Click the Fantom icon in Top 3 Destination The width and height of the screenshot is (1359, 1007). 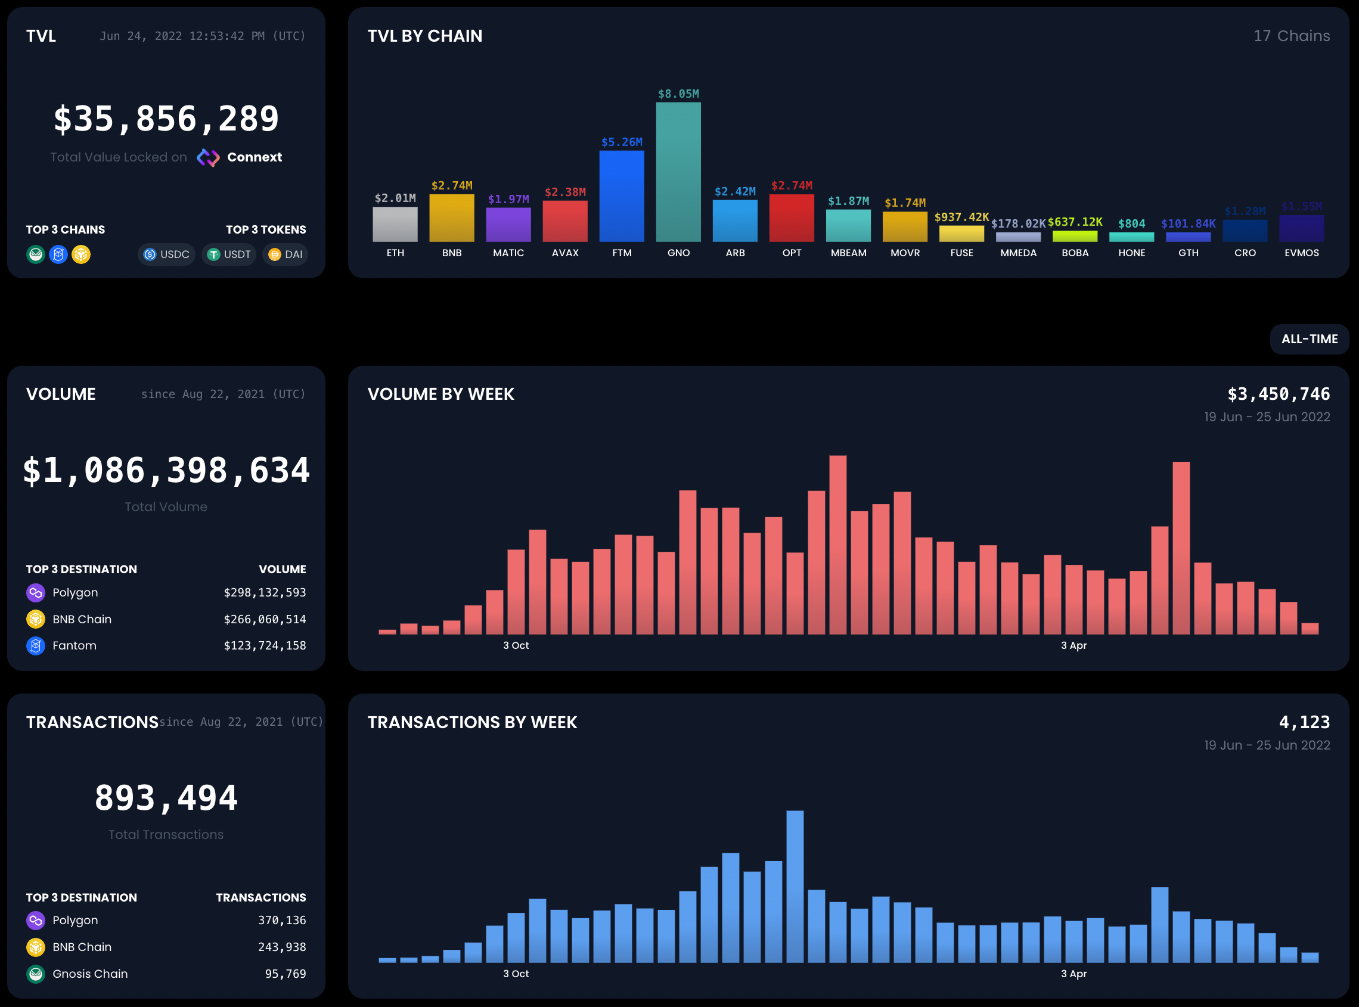tap(35, 645)
